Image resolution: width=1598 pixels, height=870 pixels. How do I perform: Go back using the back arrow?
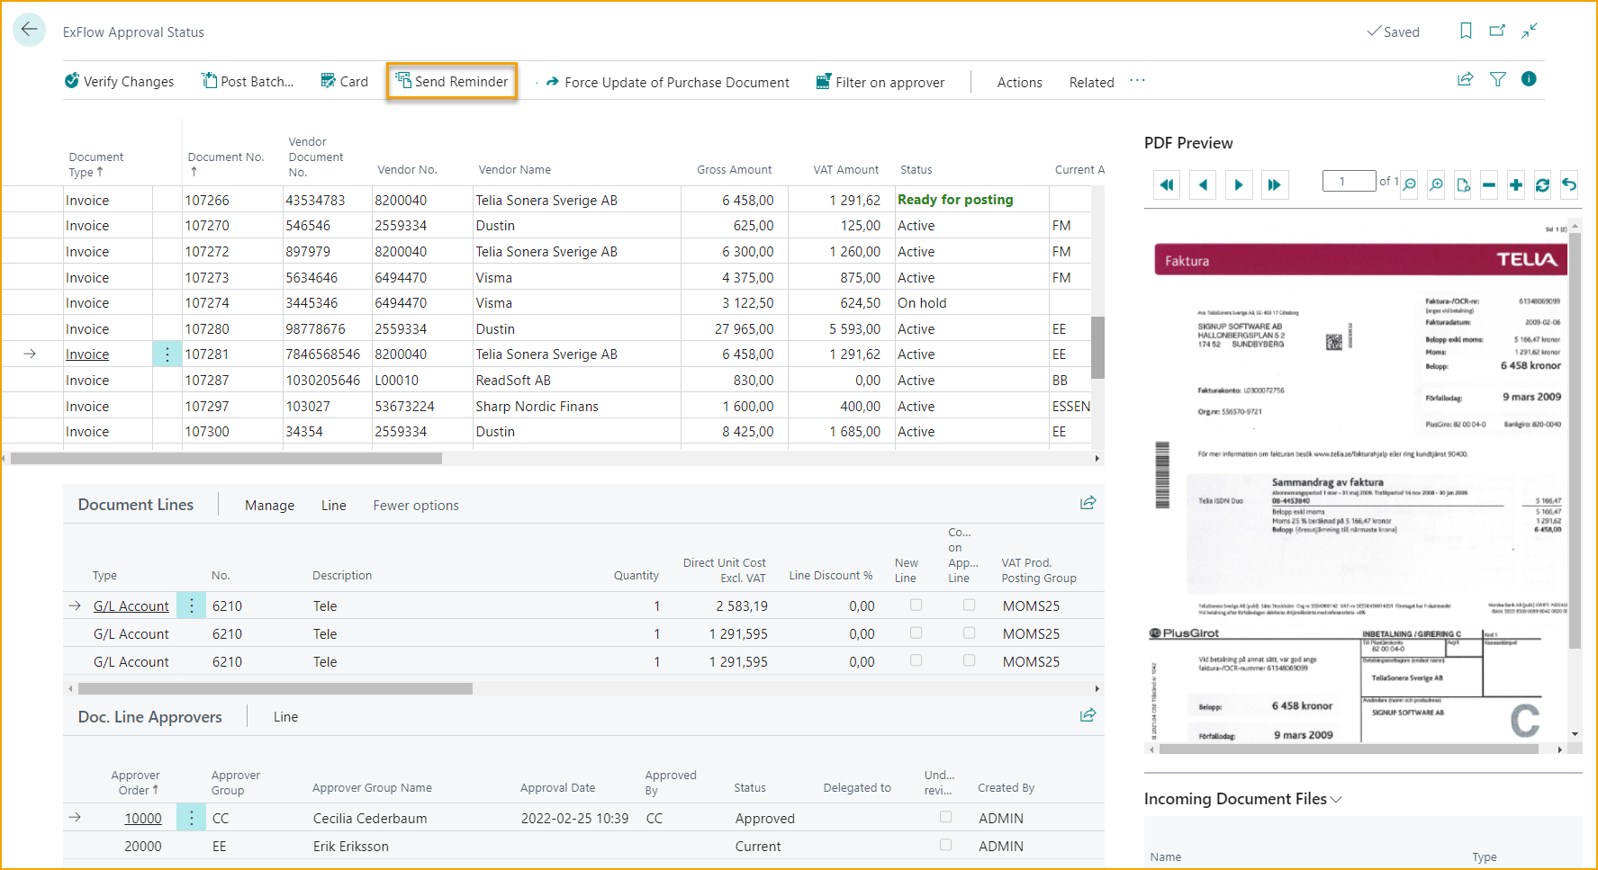click(x=29, y=30)
